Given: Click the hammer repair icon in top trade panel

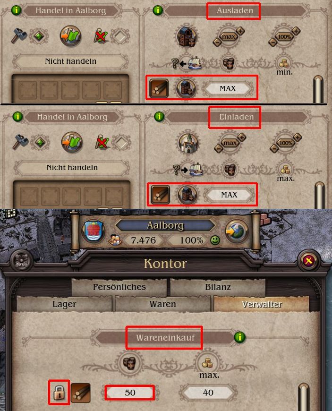Looking at the screenshot, I should (x=19, y=35).
